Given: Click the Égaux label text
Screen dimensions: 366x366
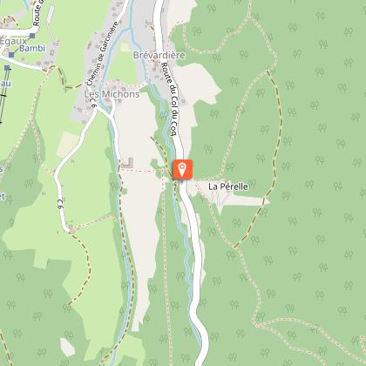Looking at the screenshot, I should pos(14,41).
